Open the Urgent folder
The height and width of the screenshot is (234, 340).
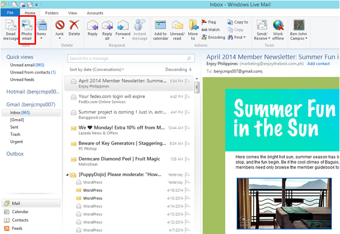tap(16, 142)
